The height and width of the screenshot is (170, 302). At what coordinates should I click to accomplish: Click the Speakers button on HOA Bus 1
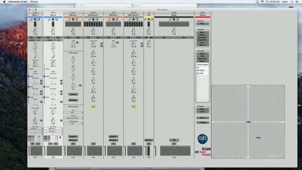[73, 136]
